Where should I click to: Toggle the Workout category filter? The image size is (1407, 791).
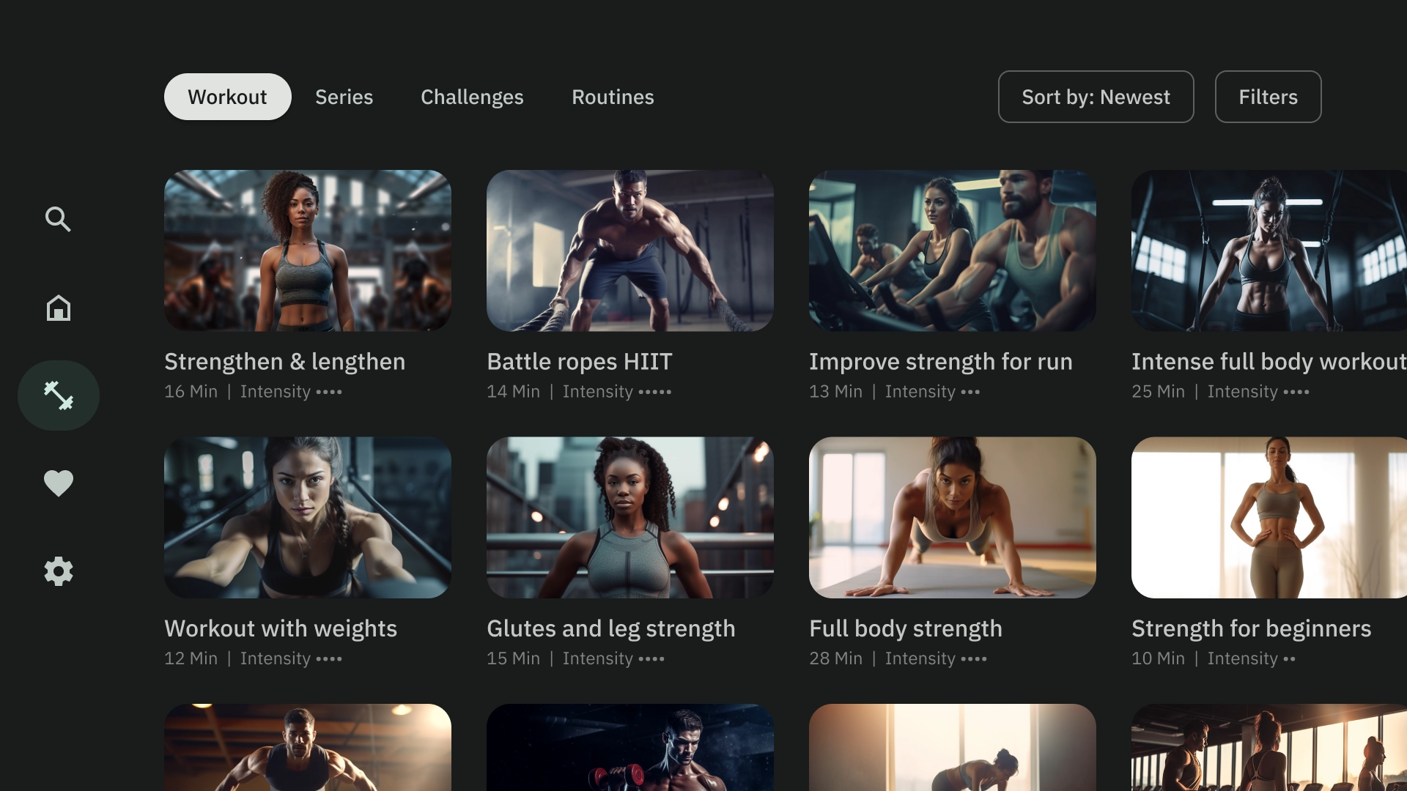pos(227,97)
